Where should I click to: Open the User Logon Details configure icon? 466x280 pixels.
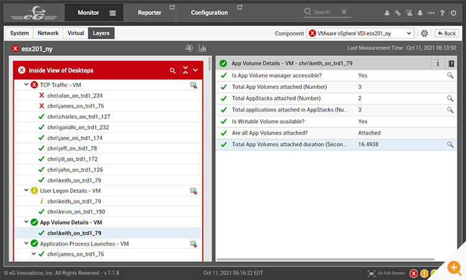click(x=193, y=191)
